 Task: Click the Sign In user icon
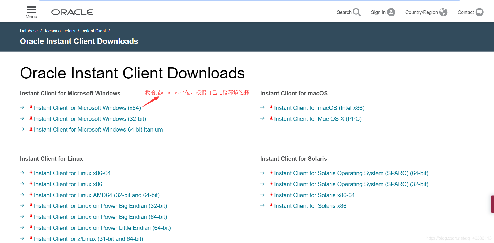coord(391,12)
